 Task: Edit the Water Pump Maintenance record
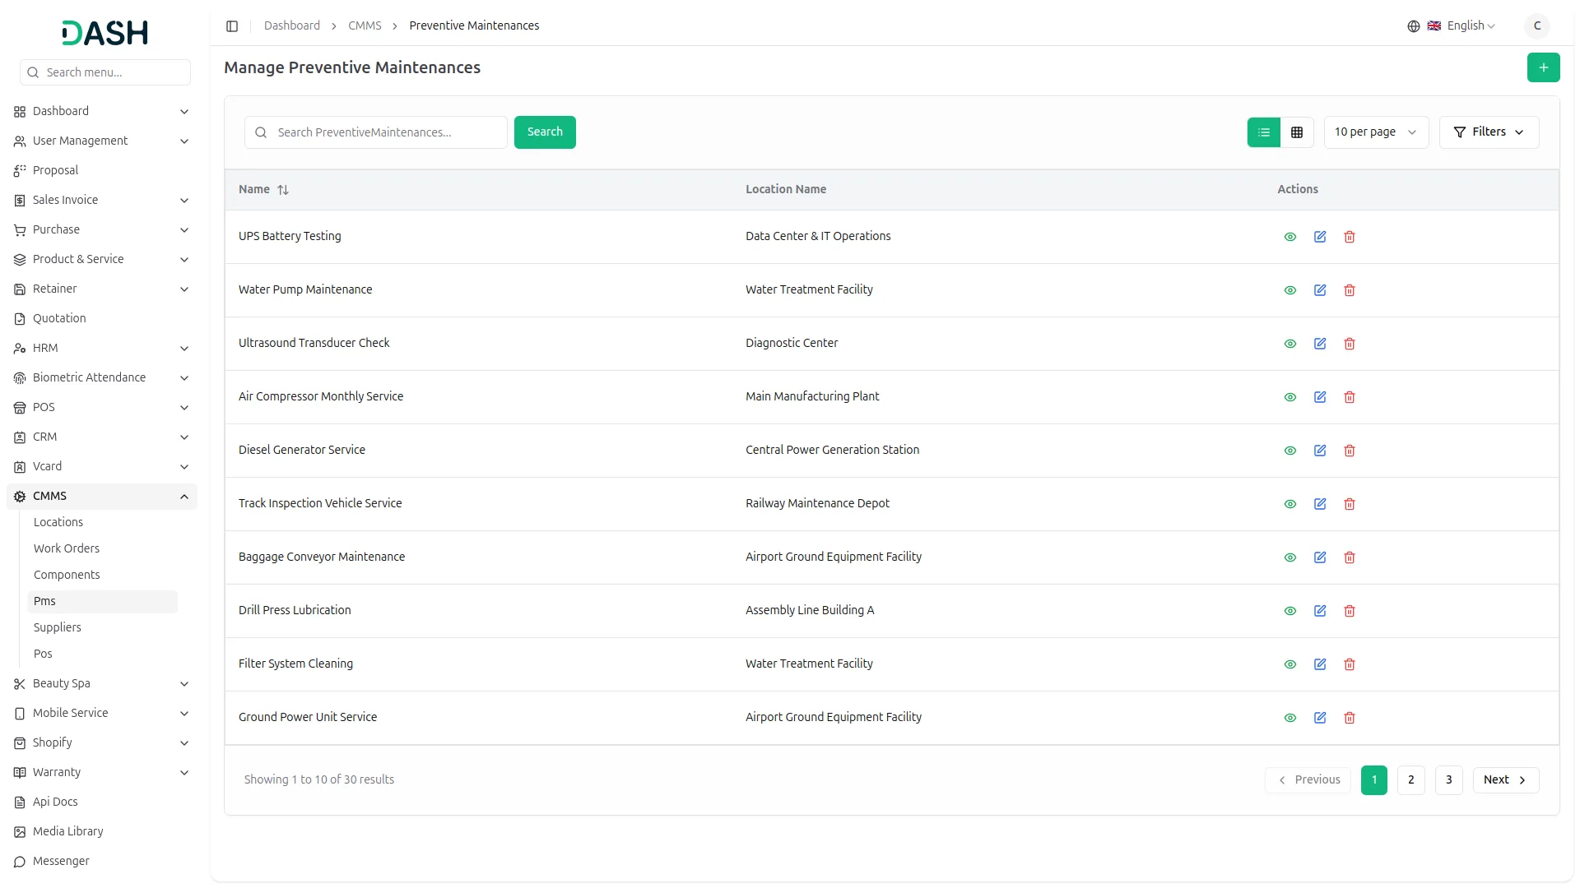(x=1319, y=290)
